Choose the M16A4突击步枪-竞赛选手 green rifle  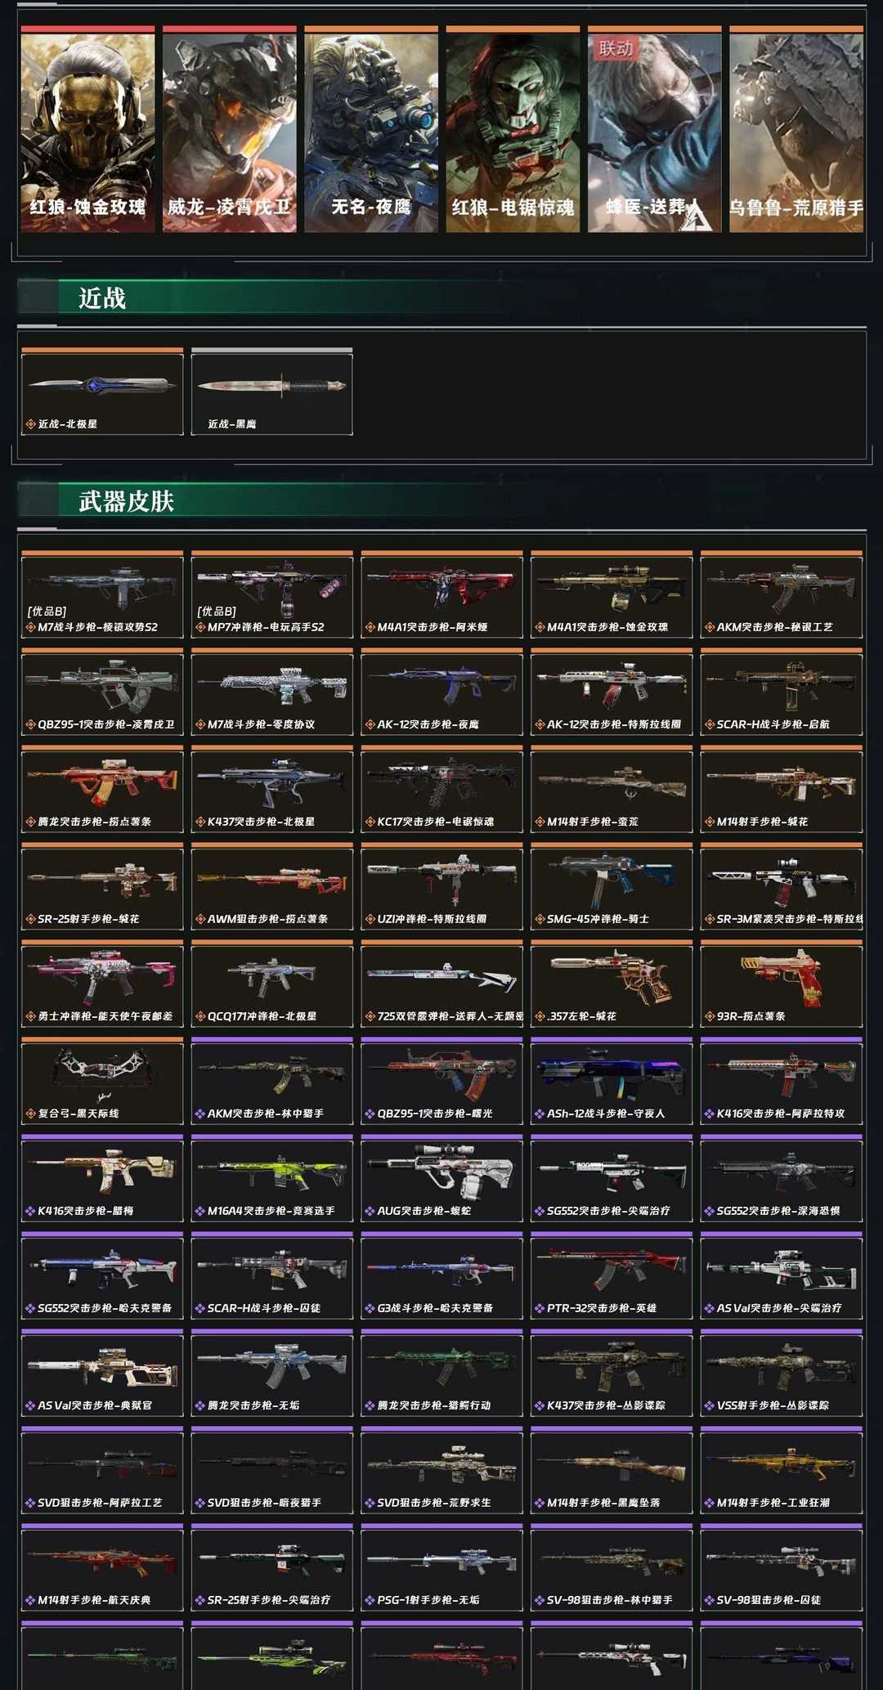[272, 1178]
